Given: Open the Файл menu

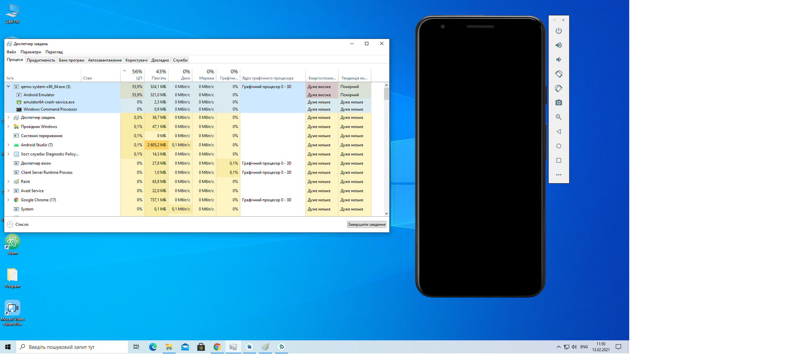Looking at the screenshot, I should tap(11, 52).
